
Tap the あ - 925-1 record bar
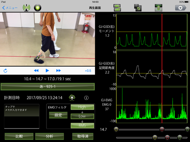(x=48, y=87)
